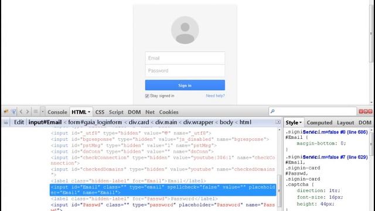The height and width of the screenshot is (211, 375).
Task: Go back in Firebug panel history
Action: click(21, 111)
